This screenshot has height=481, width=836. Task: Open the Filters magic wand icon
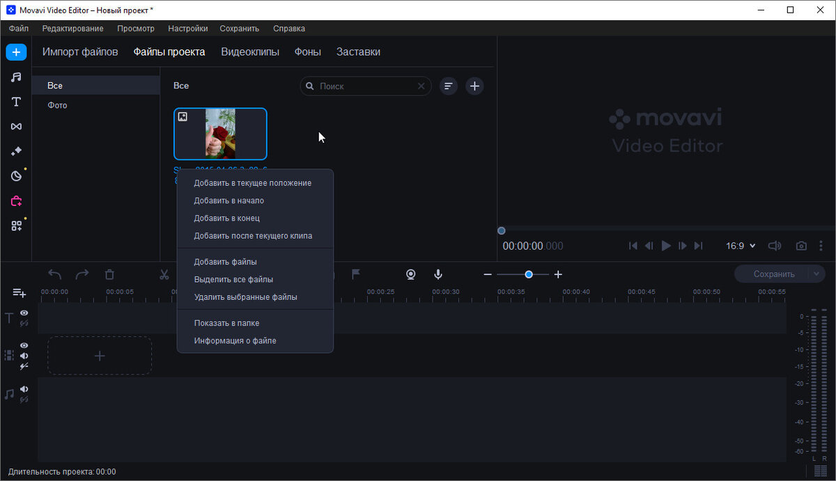(x=16, y=151)
